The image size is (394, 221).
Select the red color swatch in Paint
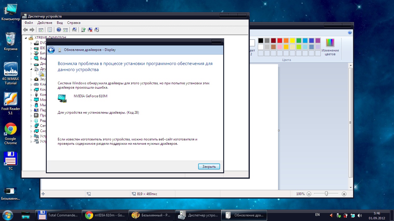(280, 41)
